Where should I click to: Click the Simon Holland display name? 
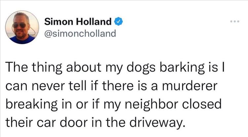point(78,22)
